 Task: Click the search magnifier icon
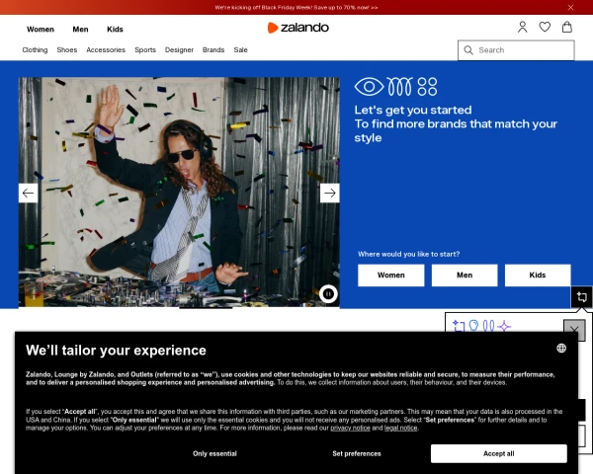(x=468, y=50)
